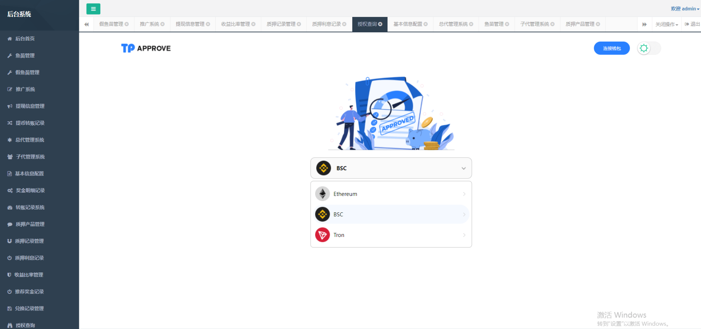
Task: Click the TP APPROVE logo
Action: click(146, 48)
